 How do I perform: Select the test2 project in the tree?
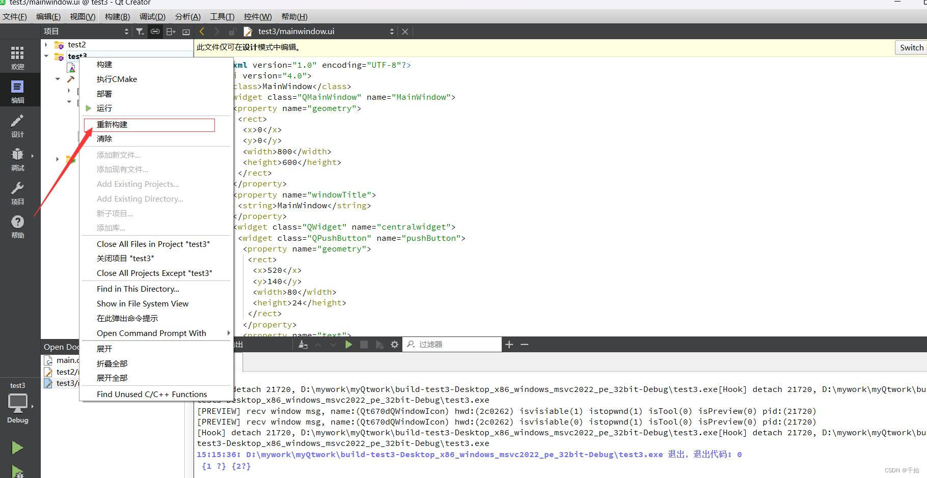[77, 45]
